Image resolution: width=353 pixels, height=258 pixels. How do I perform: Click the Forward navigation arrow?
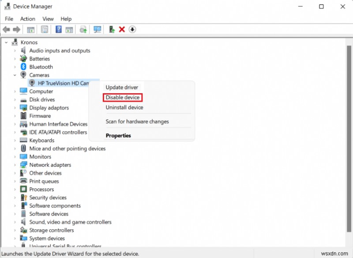[x=17, y=29]
